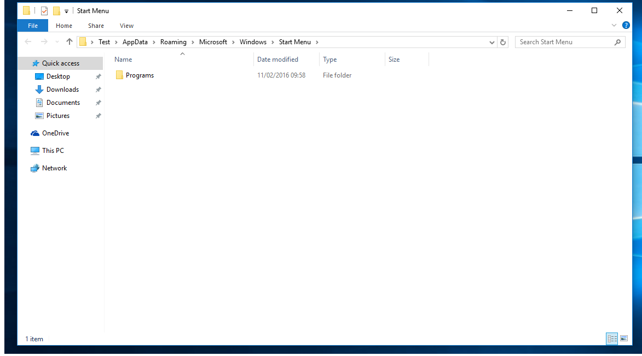Open the recent locations dropdown arrow
Viewport: 642px width, 356px height.
(x=57, y=42)
